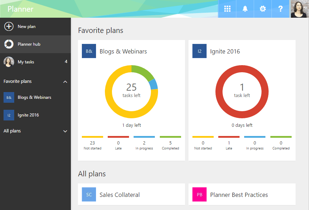Click the 25 tasks left donut chart
The width and height of the screenshot is (309, 210).
click(131, 92)
